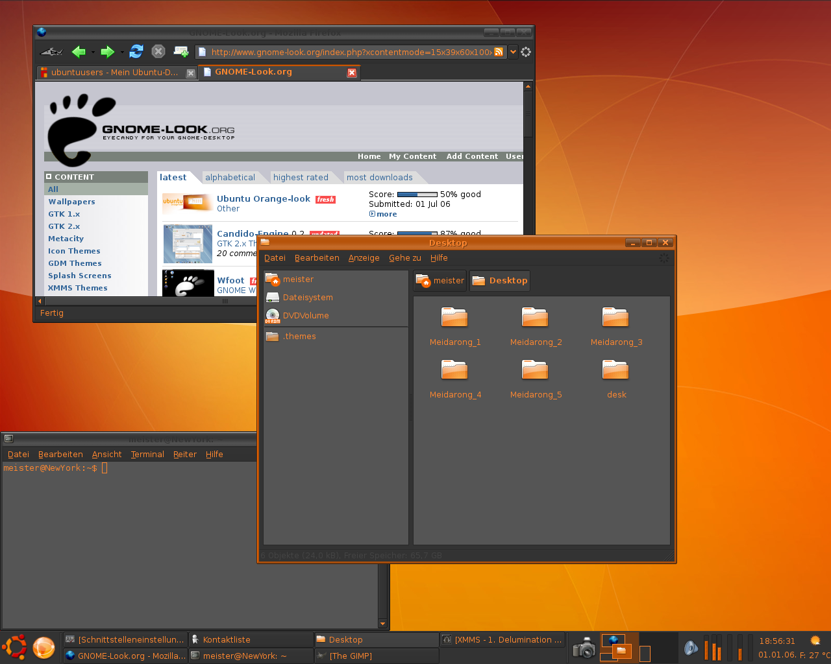The image size is (831, 664).
Task: Open the Ansicht menu in the terminal window
Action: [x=107, y=454]
